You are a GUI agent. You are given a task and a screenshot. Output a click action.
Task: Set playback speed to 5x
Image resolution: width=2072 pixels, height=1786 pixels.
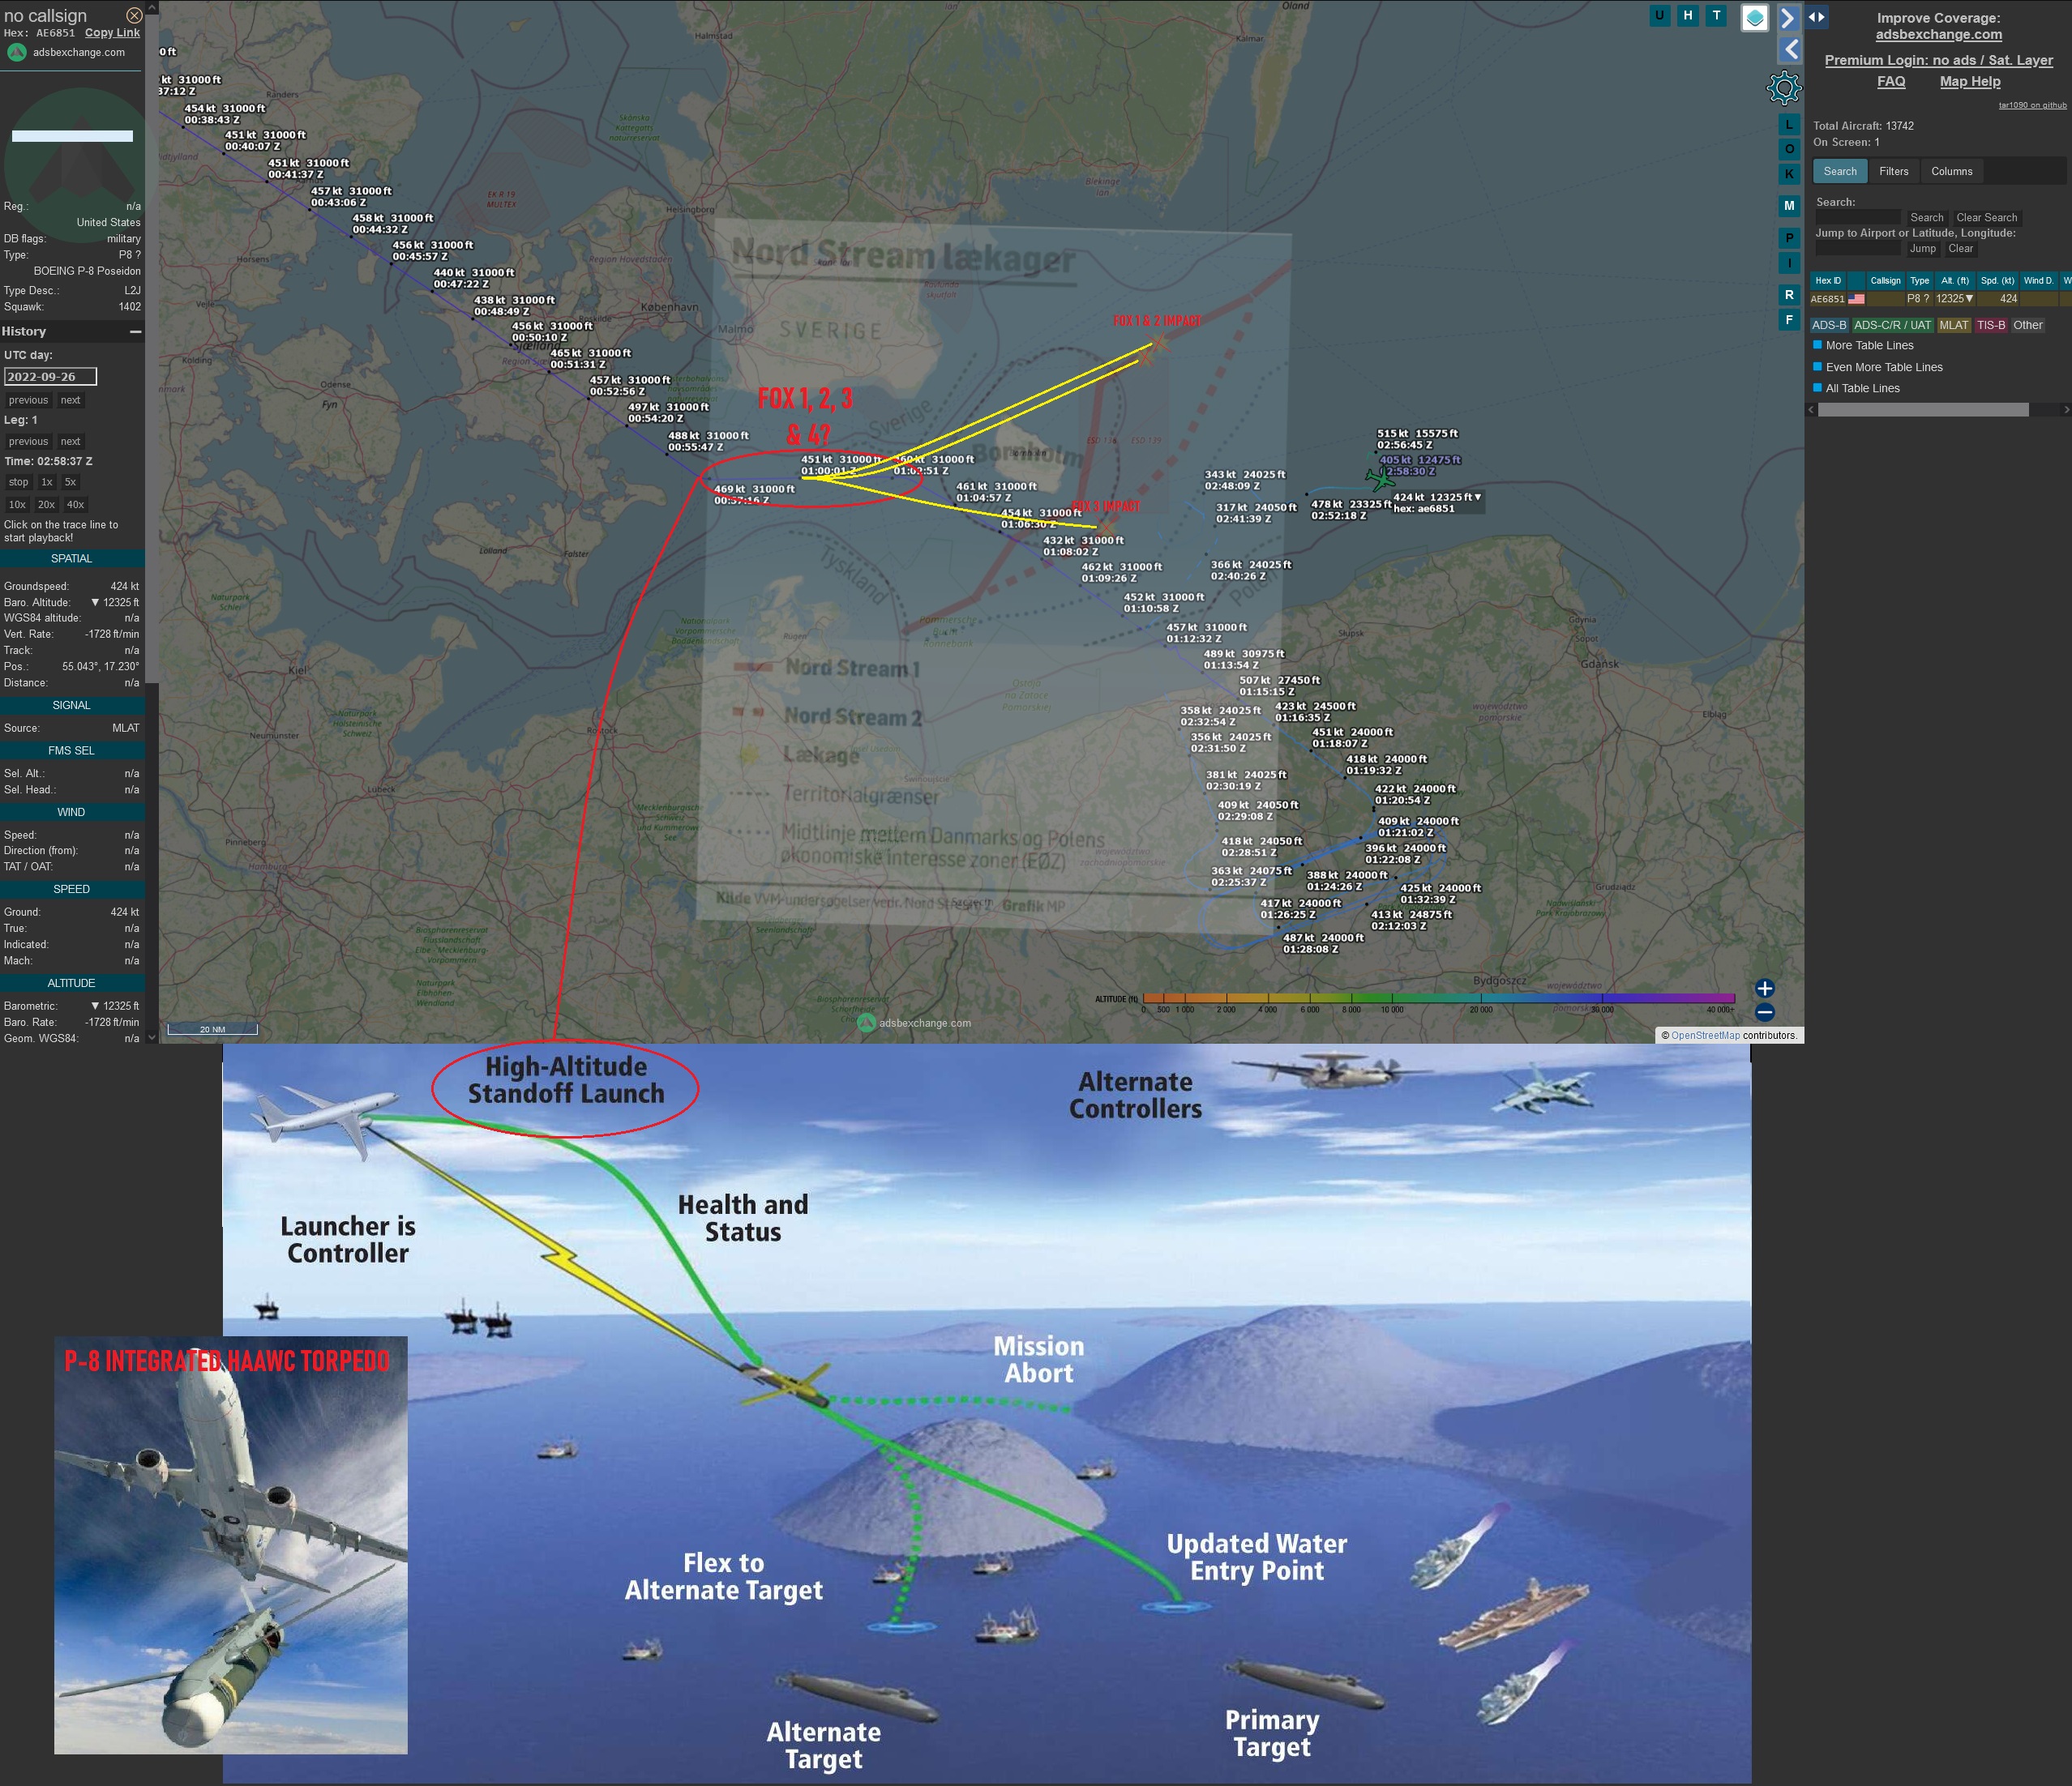tap(70, 481)
